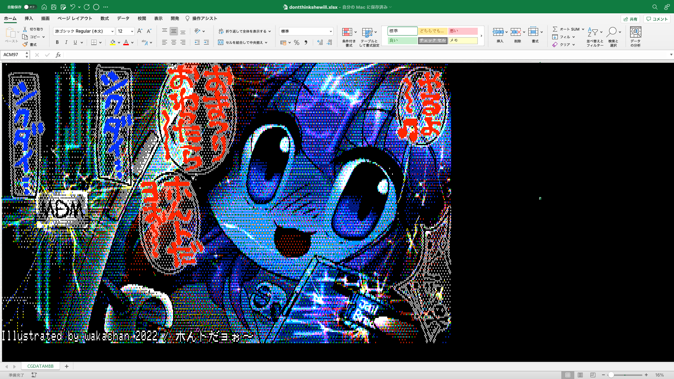The height and width of the screenshot is (379, 674).
Task: Center text horizontally
Action: point(174,42)
